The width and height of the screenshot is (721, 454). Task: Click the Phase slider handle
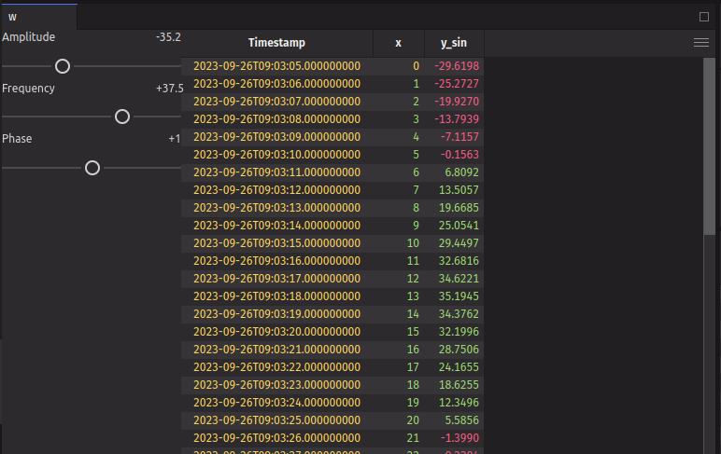(x=92, y=168)
